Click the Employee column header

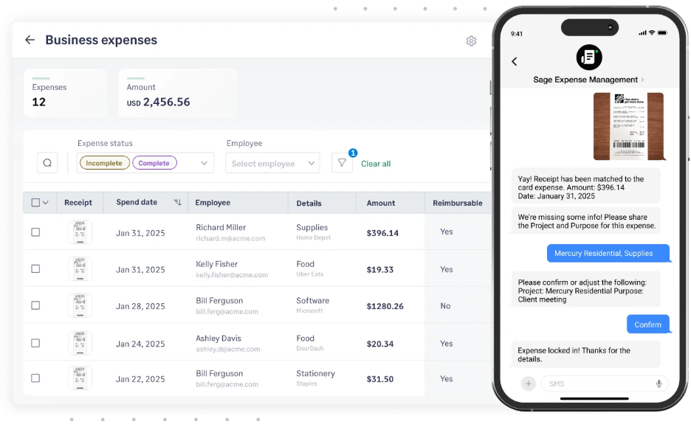[x=213, y=203]
